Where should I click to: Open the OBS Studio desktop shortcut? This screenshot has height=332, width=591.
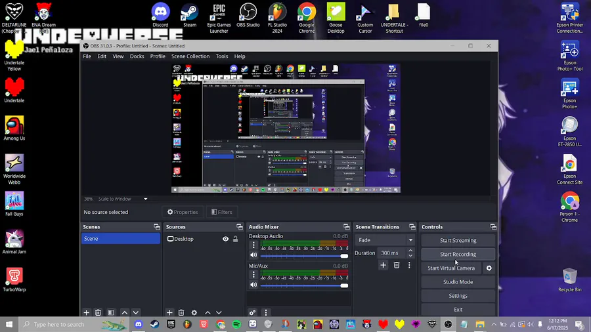(x=248, y=15)
